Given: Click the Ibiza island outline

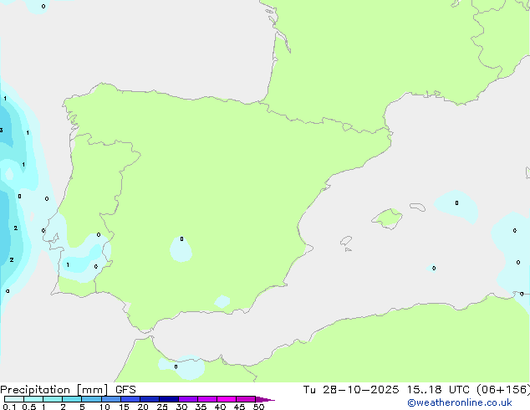Looking at the screenshot, I should [x=346, y=241].
